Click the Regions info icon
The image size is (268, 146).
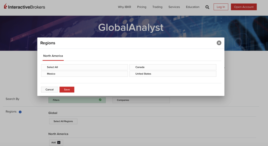coord(20,112)
